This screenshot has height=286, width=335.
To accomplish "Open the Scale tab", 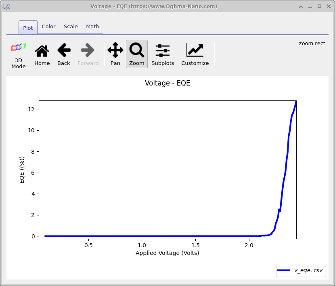I will point(71,27).
